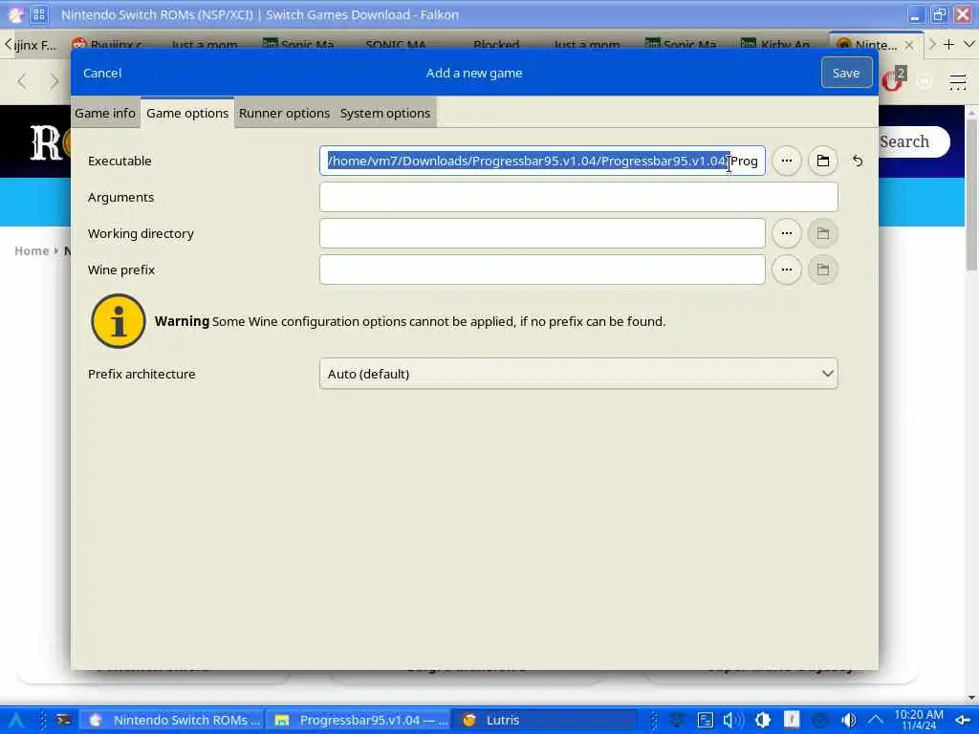Open the Wine prefix folder icon
The height and width of the screenshot is (734, 979).
(823, 270)
